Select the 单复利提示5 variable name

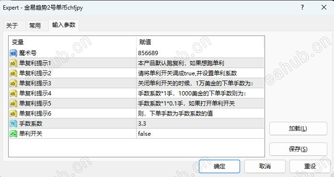point(35,104)
